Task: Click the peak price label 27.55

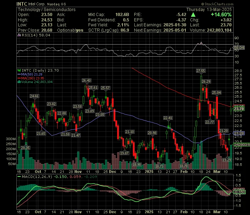Action: tap(201, 71)
